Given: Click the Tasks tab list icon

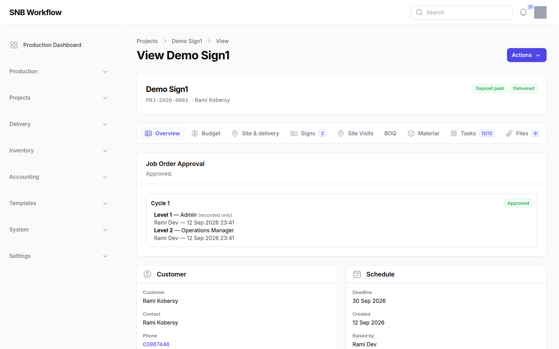Looking at the screenshot, I should [x=453, y=133].
